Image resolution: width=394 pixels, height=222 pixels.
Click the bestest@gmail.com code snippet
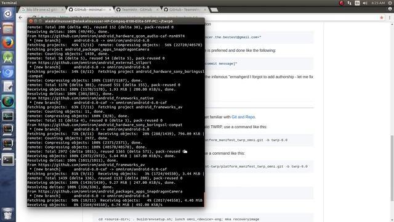(233, 37)
